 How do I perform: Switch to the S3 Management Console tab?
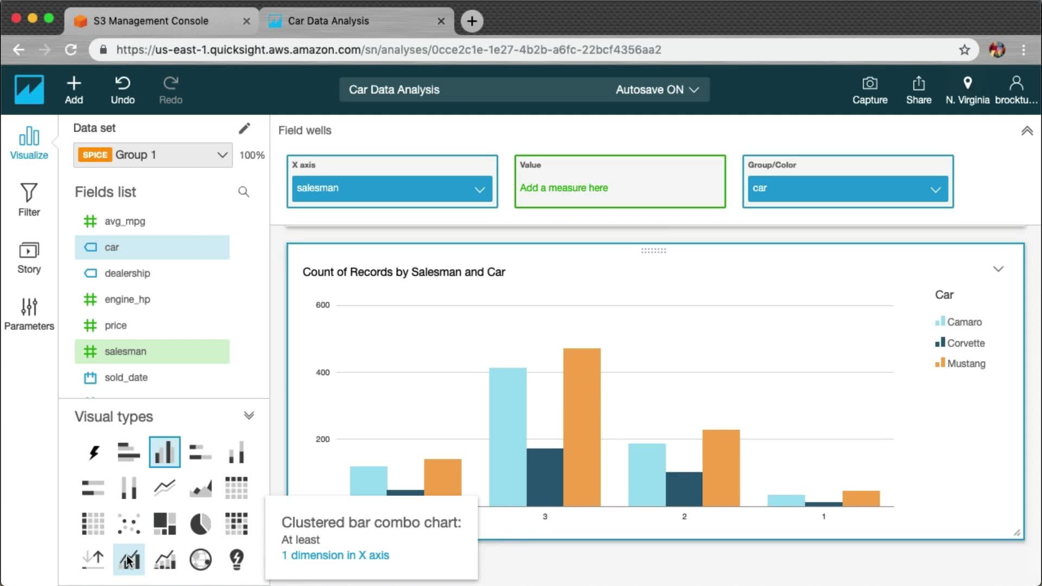tap(151, 21)
